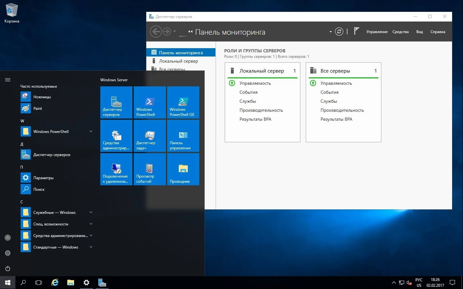This screenshot has width=463, height=289.
Task: Click the network icon in system tray
Action: (x=402, y=283)
